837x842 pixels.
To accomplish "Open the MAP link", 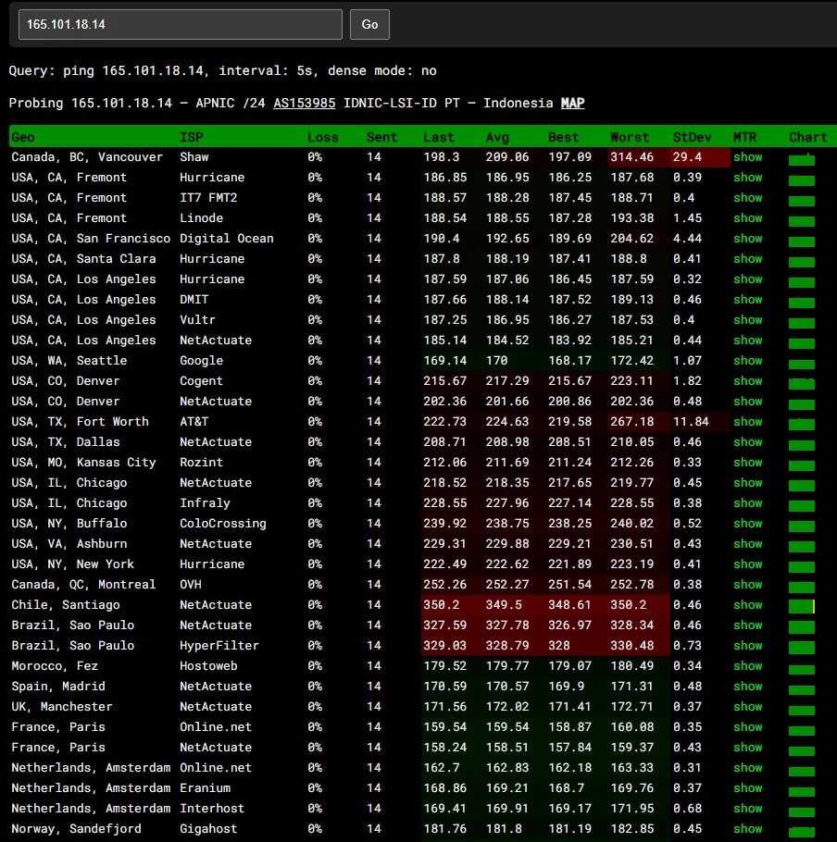I will click(x=573, y=103).
